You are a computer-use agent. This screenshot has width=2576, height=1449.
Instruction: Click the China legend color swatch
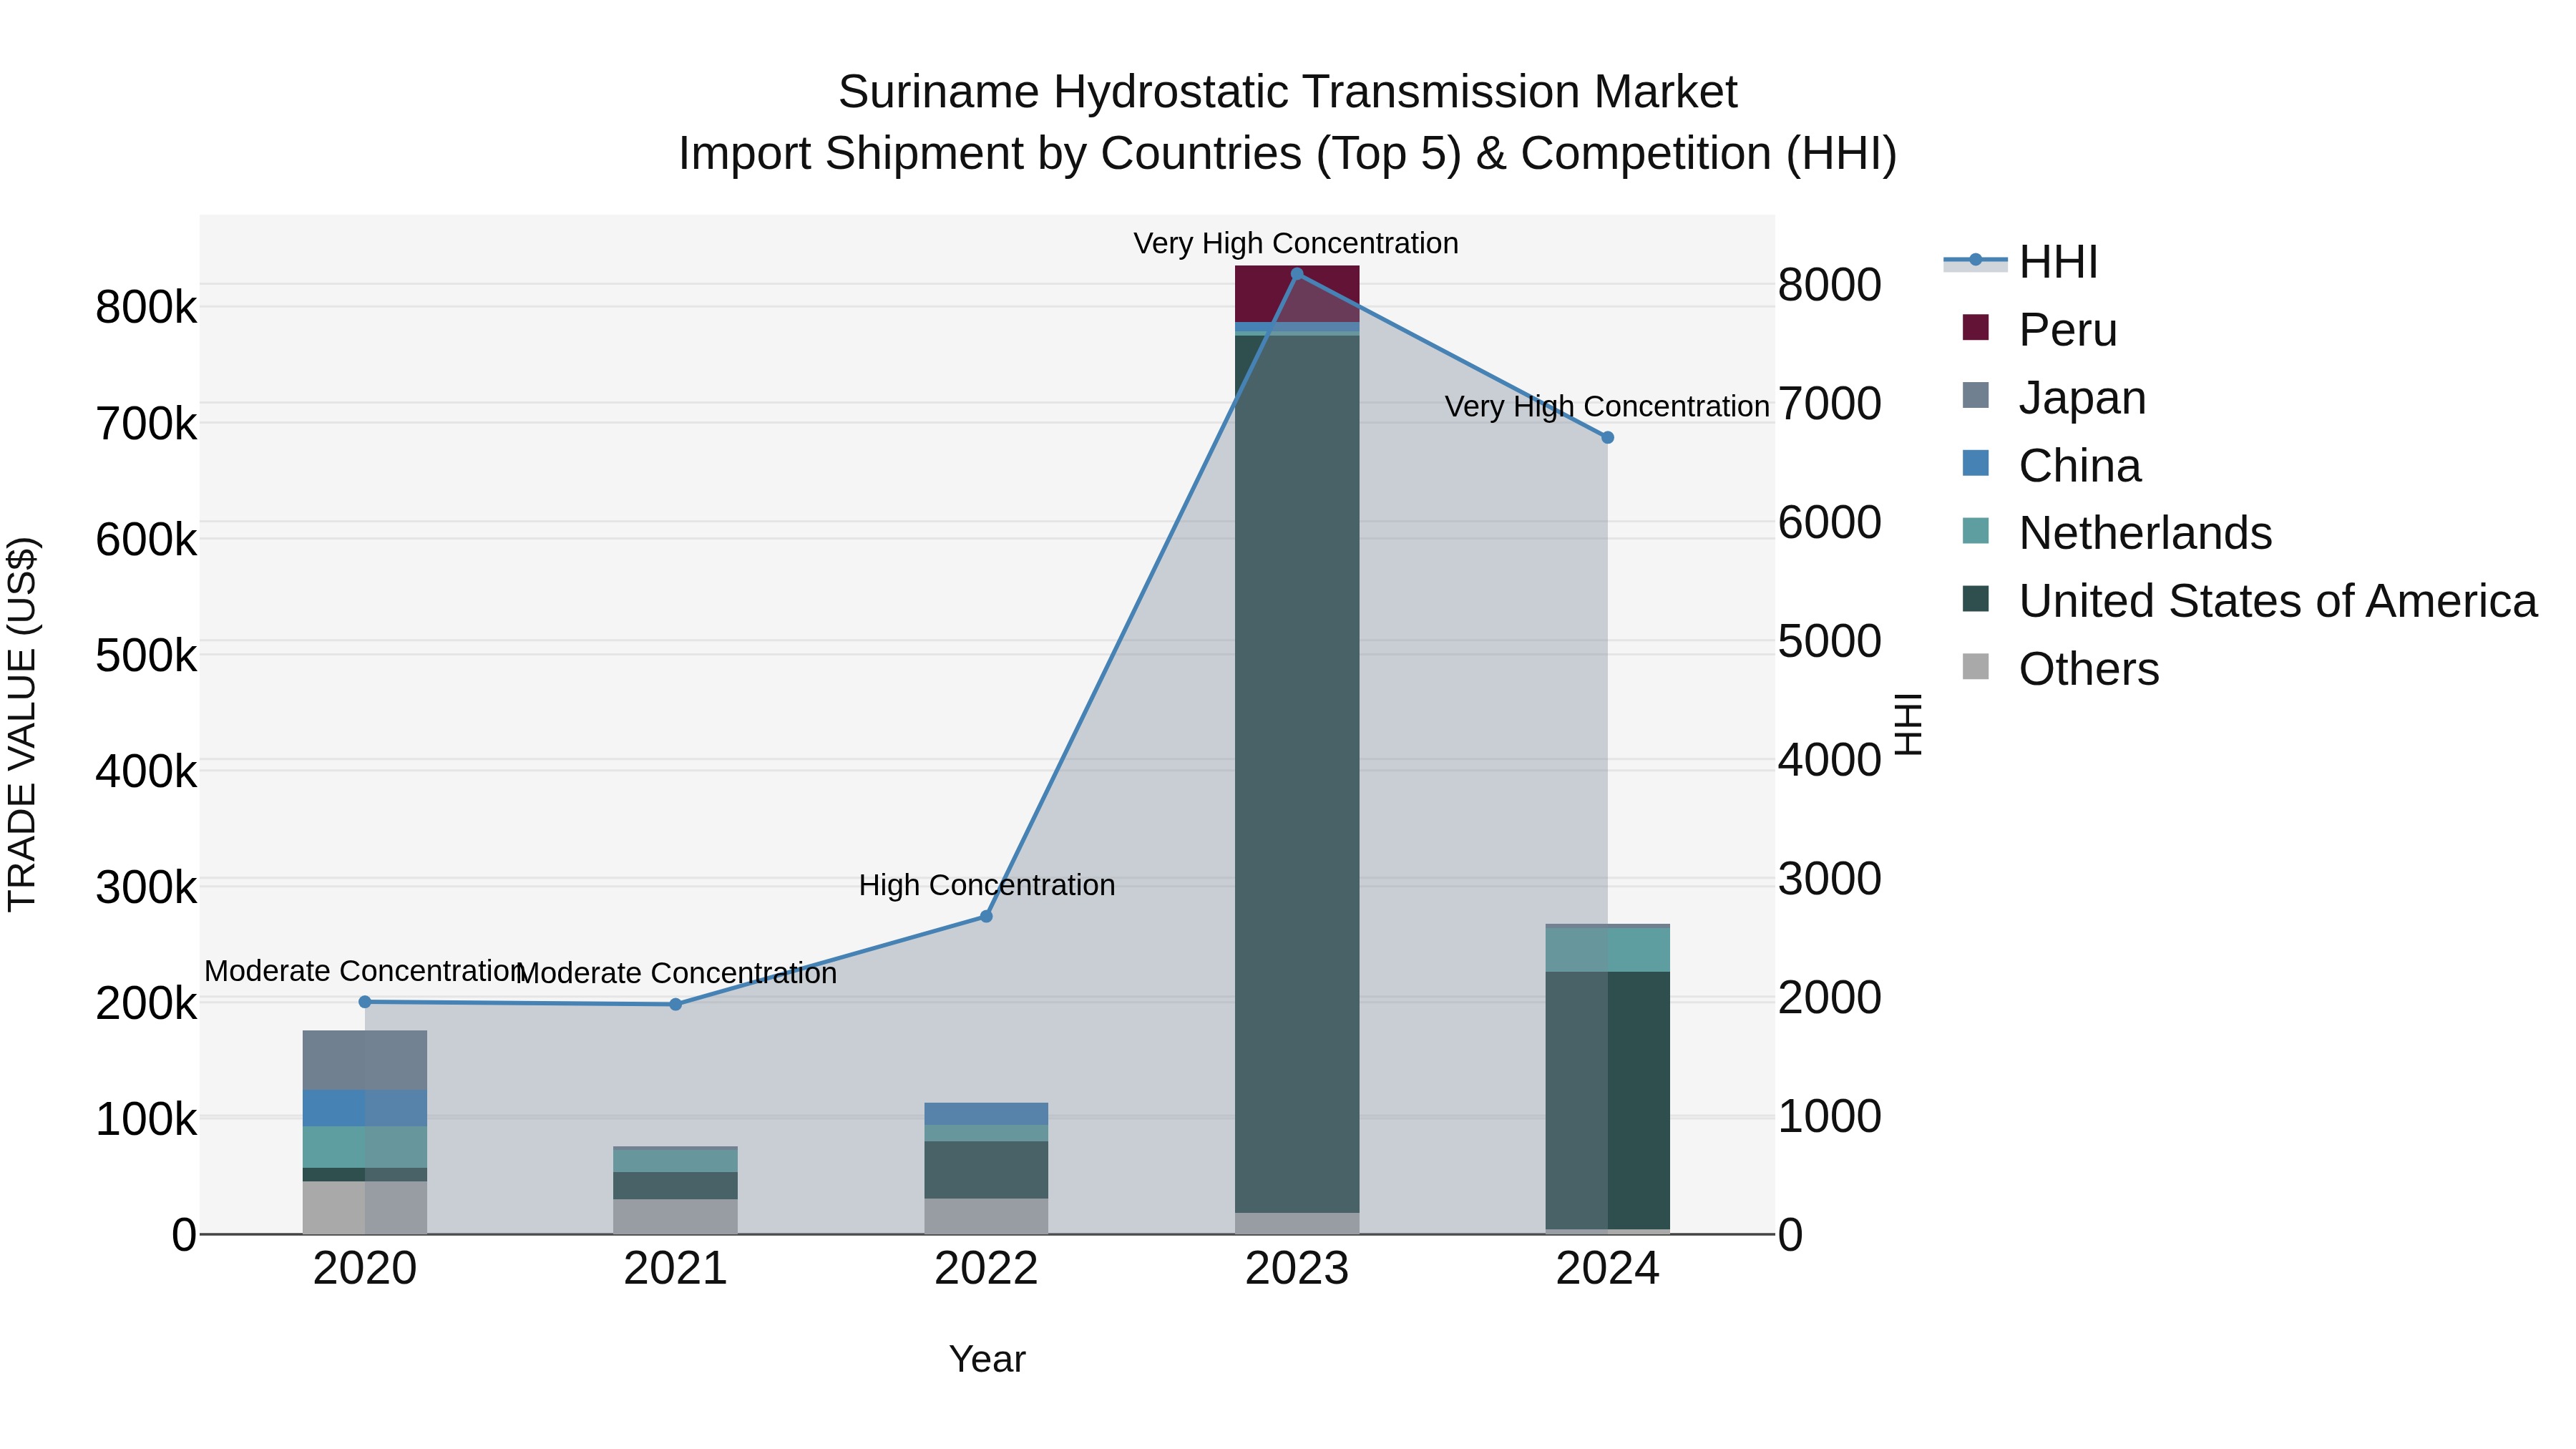pos(1975,463)
